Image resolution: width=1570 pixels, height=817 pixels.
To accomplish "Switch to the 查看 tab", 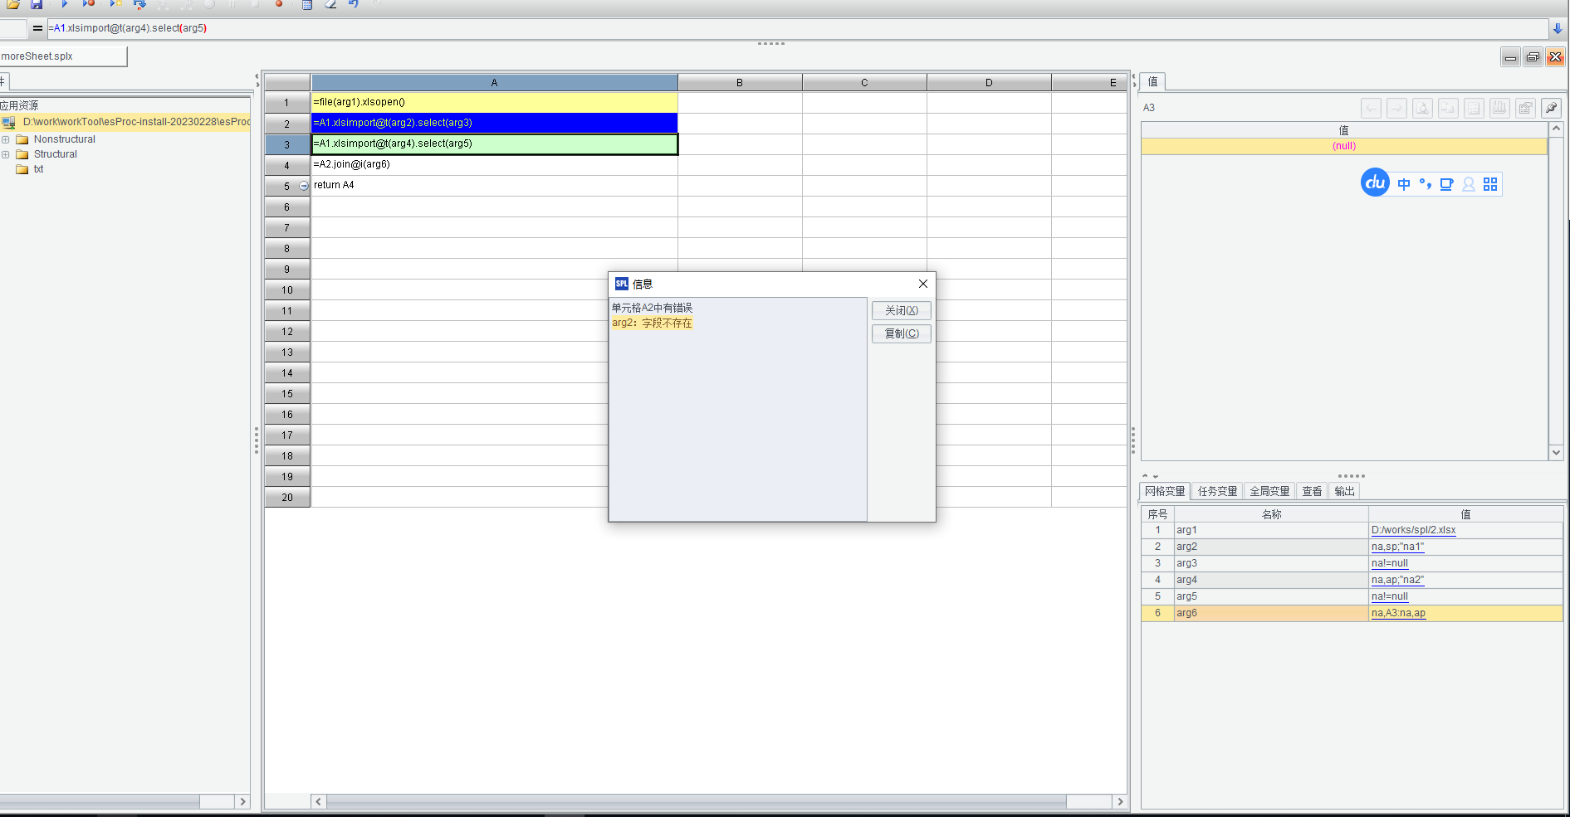I will [1312, 491].
